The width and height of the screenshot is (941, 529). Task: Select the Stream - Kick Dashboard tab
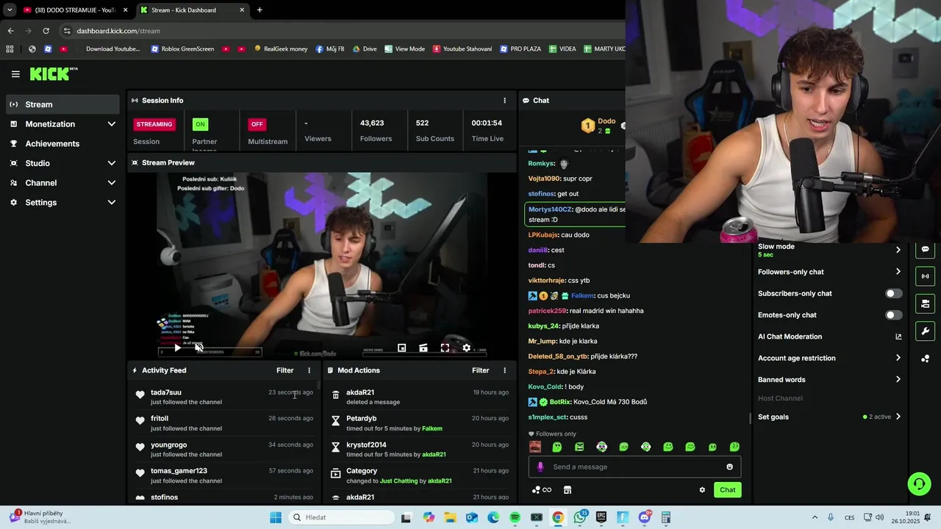pyautogui.click(x=192, y=10)
